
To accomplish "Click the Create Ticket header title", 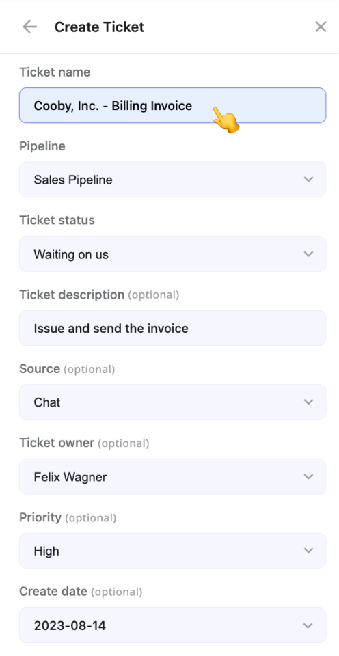I will point(99,27).
